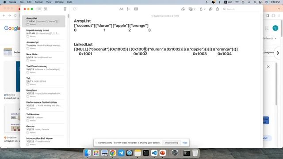Viewport: 283px width, 159px height.
Task: Insert a table into the note
Action: (x=136, y=9)
